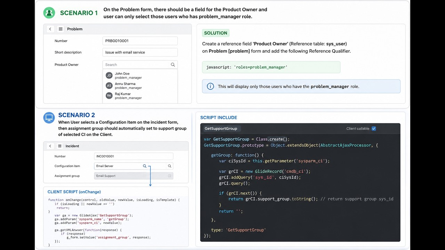Select Annu Sharma from owner list
Image resolution: width=445 pixels, height=250 pixels.
[140, 86]
